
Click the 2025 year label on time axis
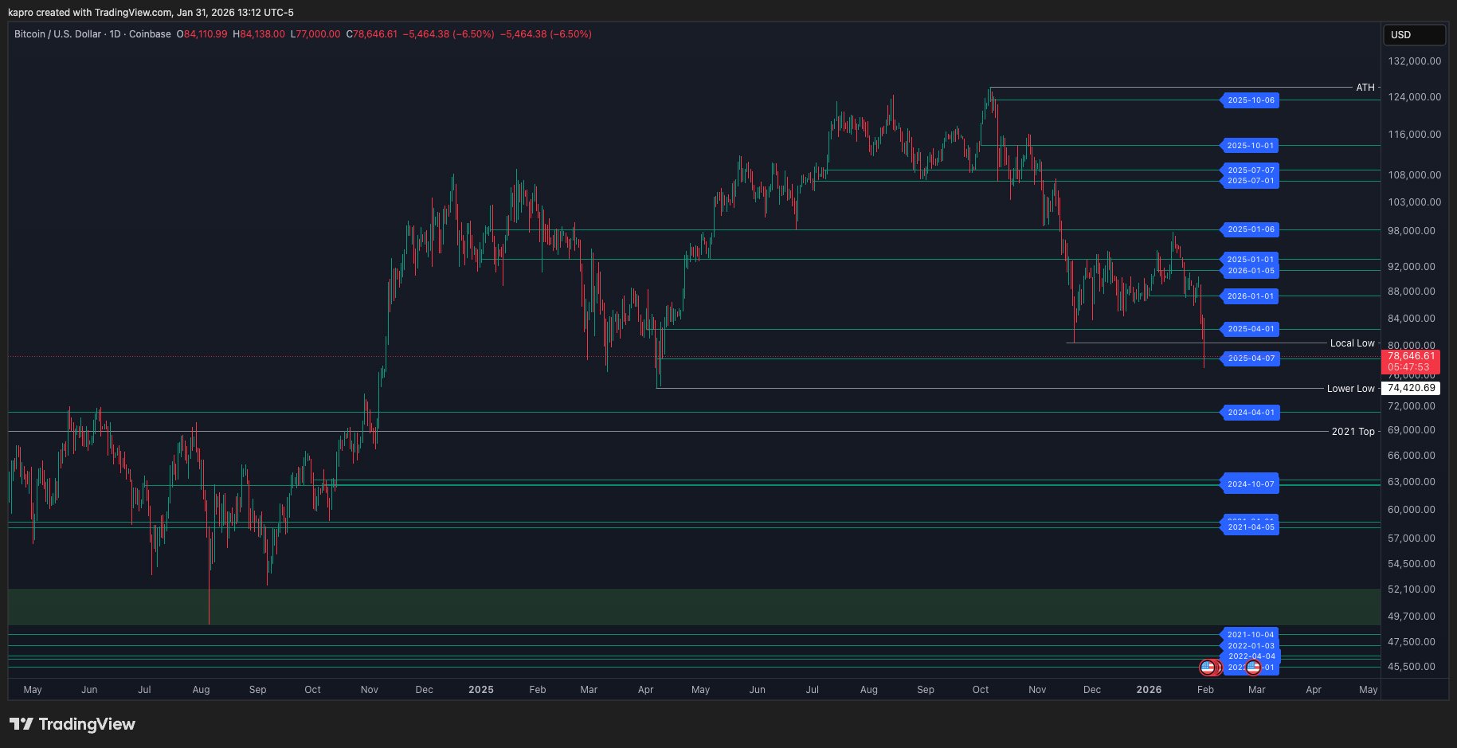[x=480, y=690]
